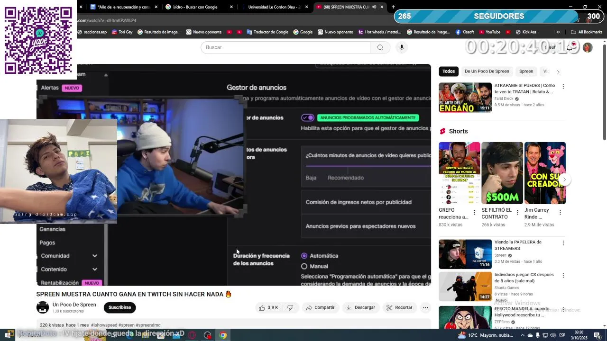This screenshot has height=341, width=607.
Task: Open options for Jim Carrey short
Action: [x=560, y=213]
